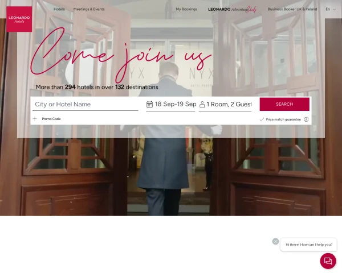Click the plus icon beside Promo Code
Viewport: 342px width, 273px height.
click(x=35, y=119)
